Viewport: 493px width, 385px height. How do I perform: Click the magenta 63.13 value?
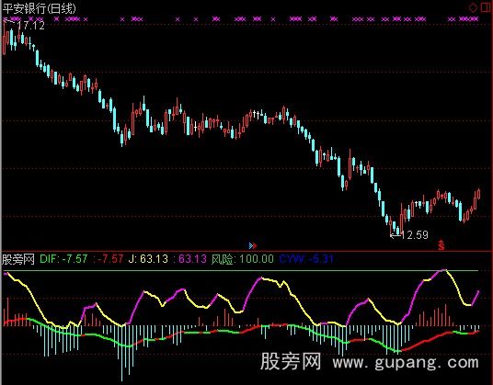(x=192, y=259)
